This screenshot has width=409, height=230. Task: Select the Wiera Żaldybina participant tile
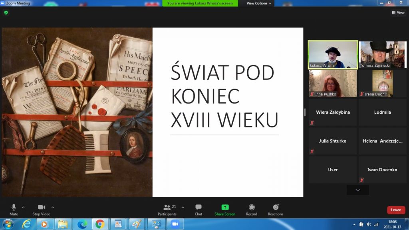(333, 113)
